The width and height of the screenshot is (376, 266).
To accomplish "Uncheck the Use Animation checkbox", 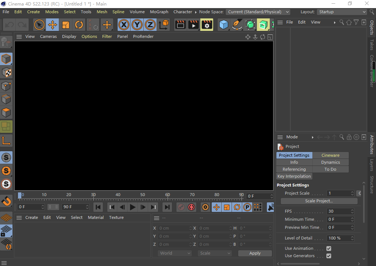I will pyautogui.click(x=328, y=248).
